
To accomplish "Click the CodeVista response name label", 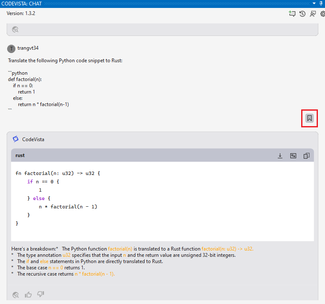I will (33, 139).
